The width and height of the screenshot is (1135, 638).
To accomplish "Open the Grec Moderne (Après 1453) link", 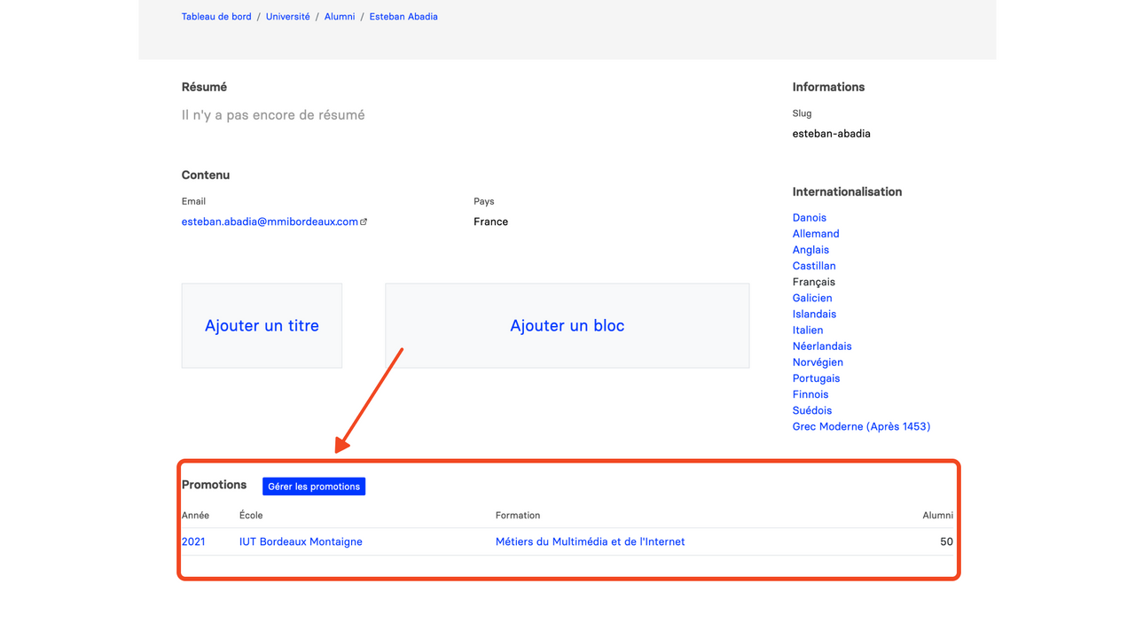I will pos(861,426).
